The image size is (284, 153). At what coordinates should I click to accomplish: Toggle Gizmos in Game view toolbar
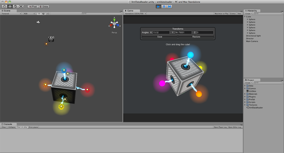click(x=233, y=13)
